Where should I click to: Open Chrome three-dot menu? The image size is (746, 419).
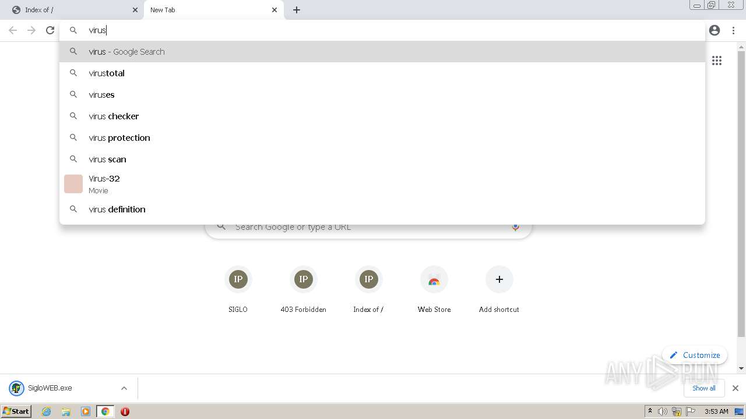point(733,30)
